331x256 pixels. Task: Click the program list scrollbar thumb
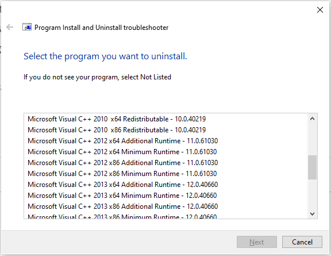click(312, 167)
